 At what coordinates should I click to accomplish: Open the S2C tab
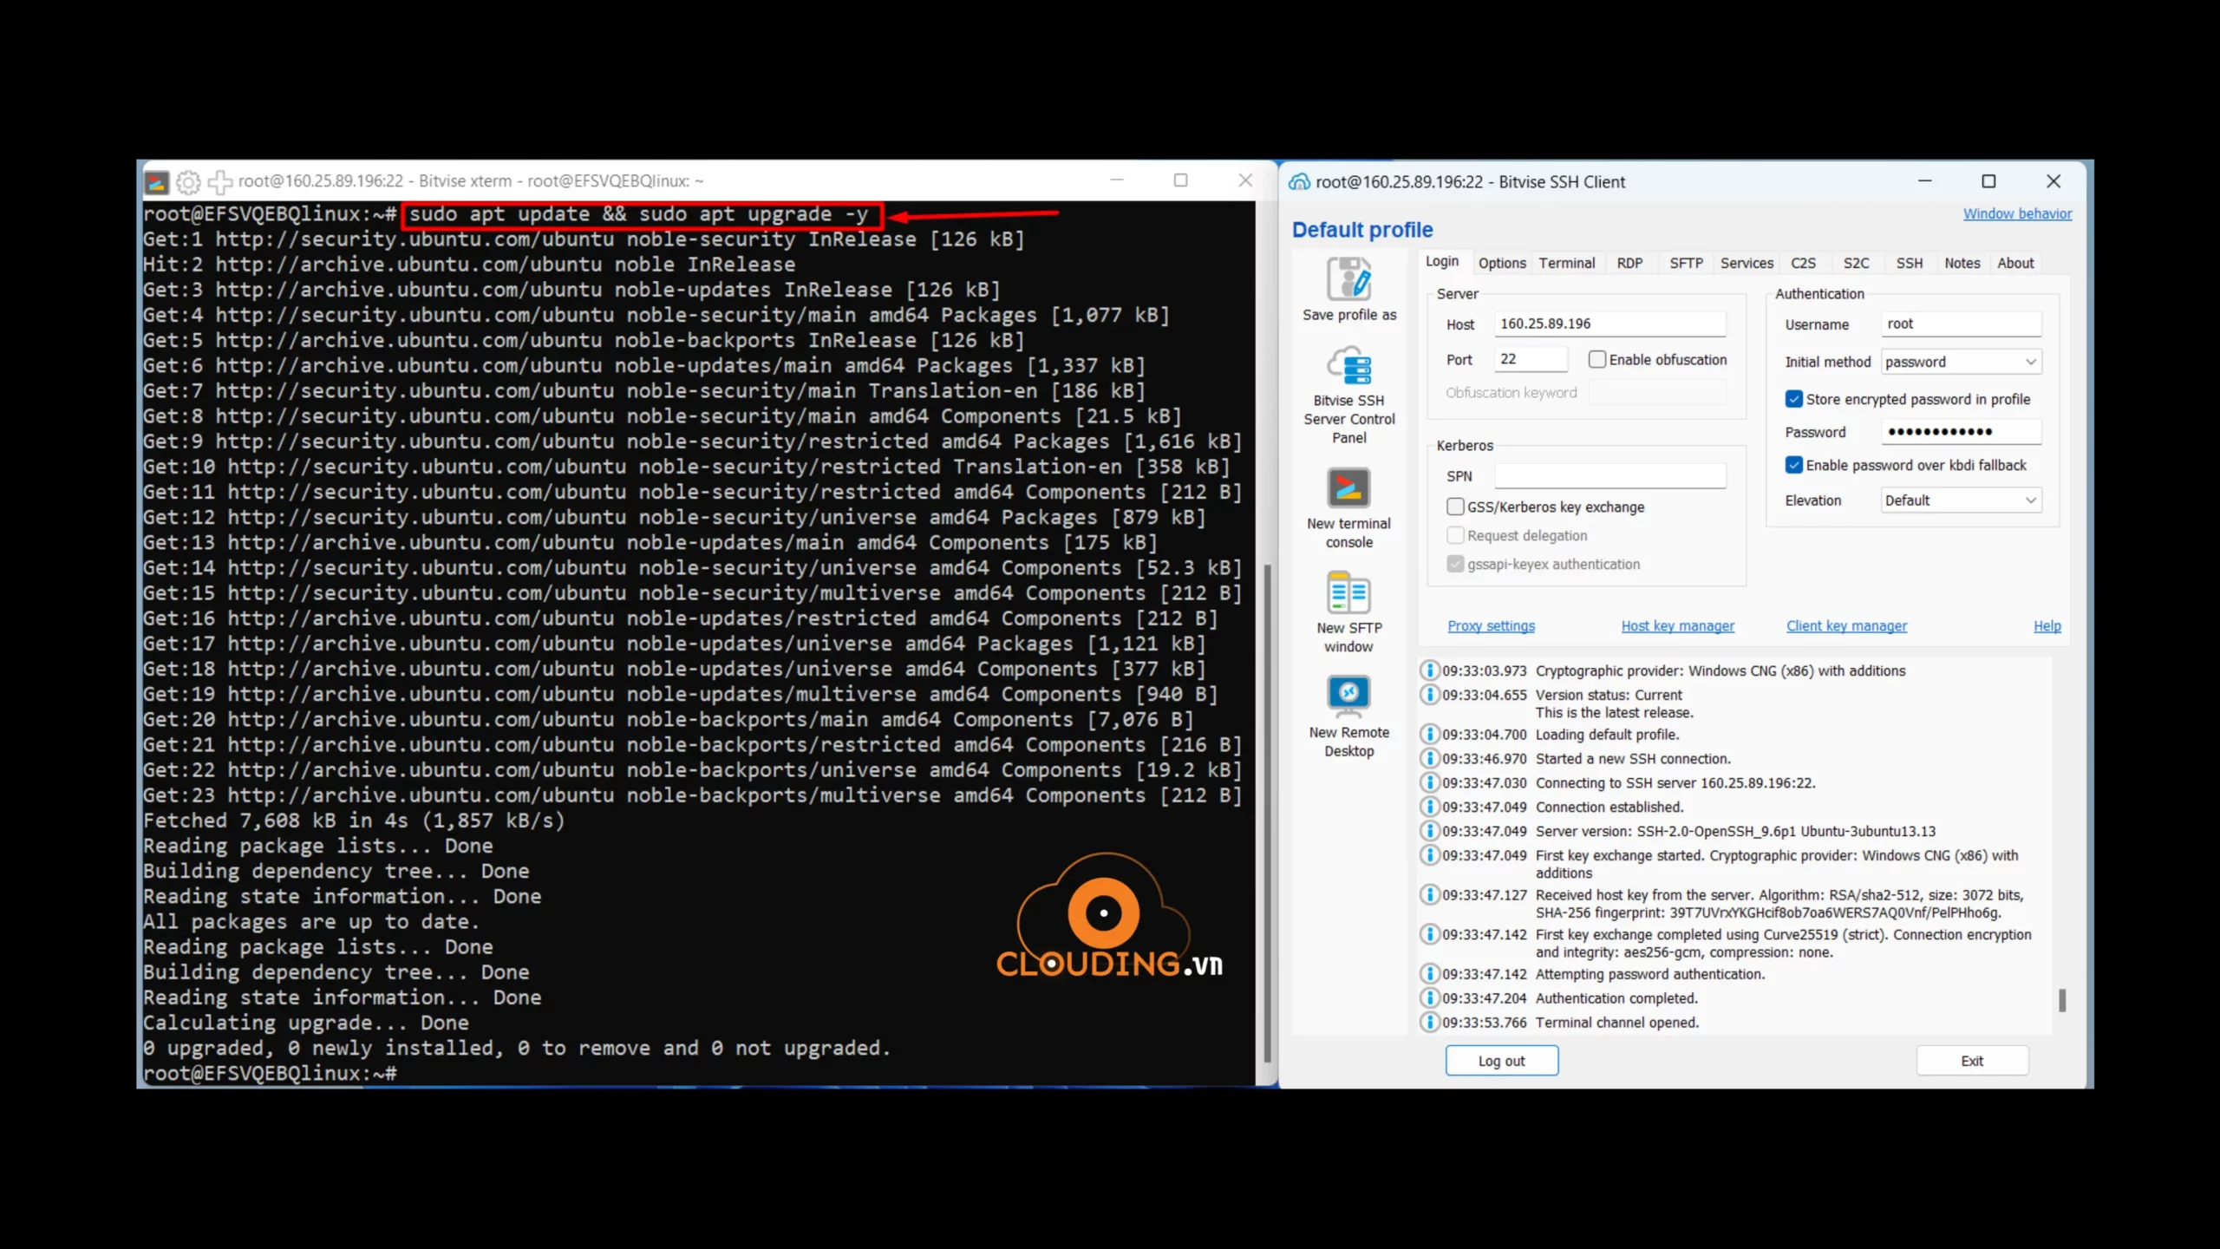click(x=1856, y=263)
